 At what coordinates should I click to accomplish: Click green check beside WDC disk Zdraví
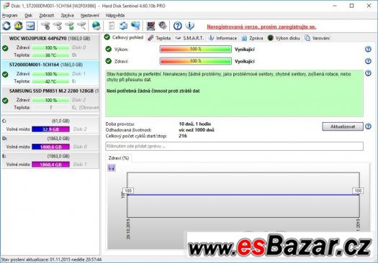click(5, 48)
